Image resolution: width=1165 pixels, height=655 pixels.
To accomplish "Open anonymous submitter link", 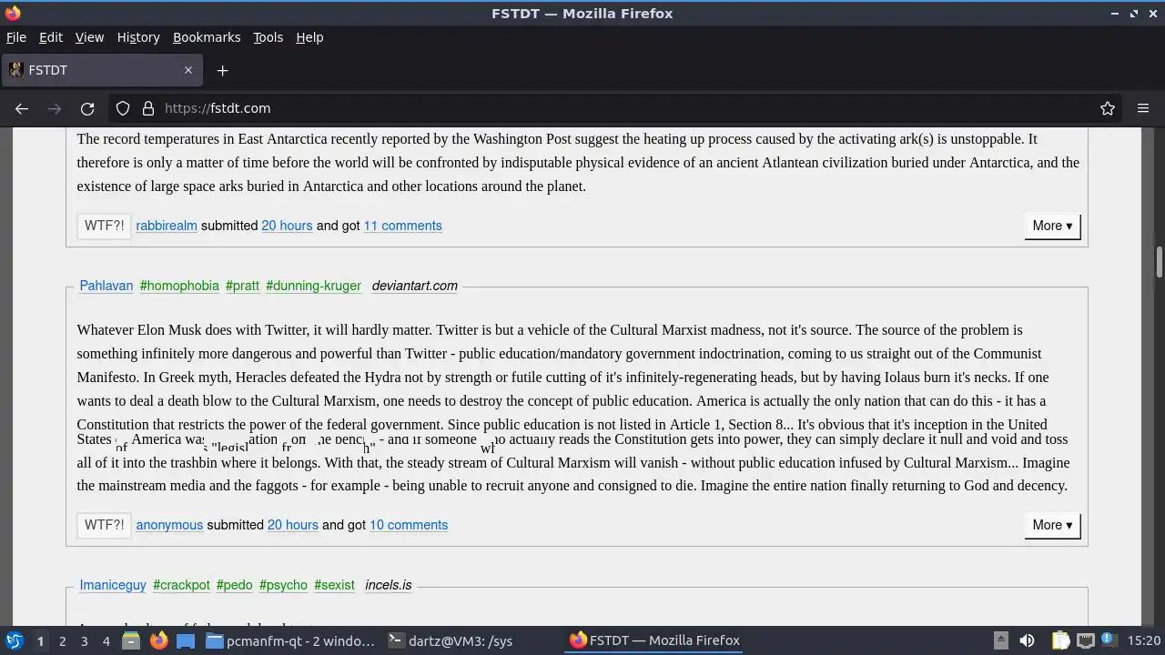I will click(169, 525).
